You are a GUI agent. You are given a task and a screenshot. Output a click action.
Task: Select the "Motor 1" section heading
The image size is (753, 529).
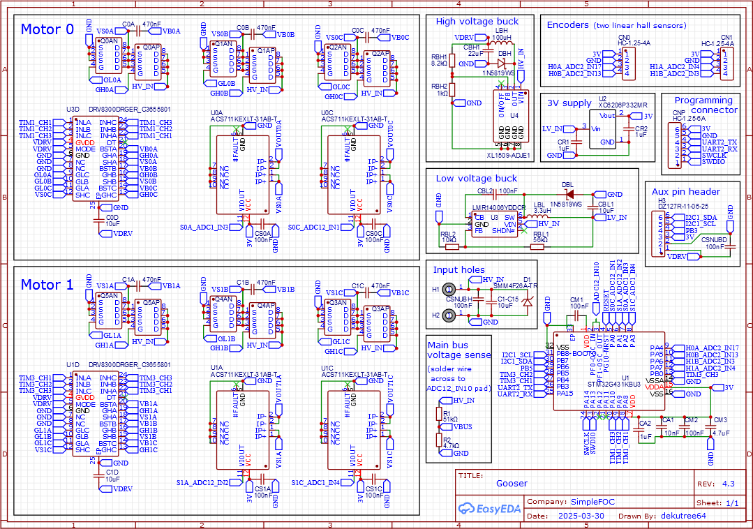(x=47, y=285)
